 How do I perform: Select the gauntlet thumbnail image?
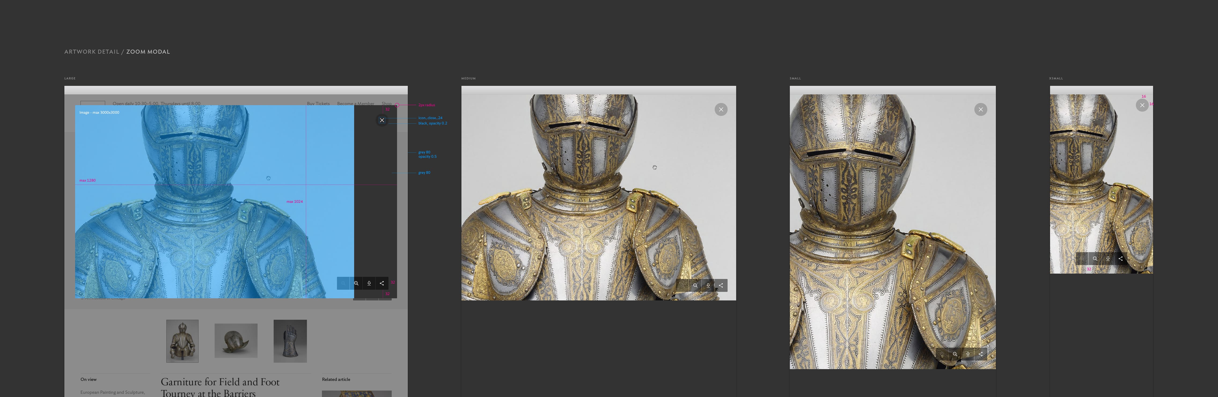290,341
